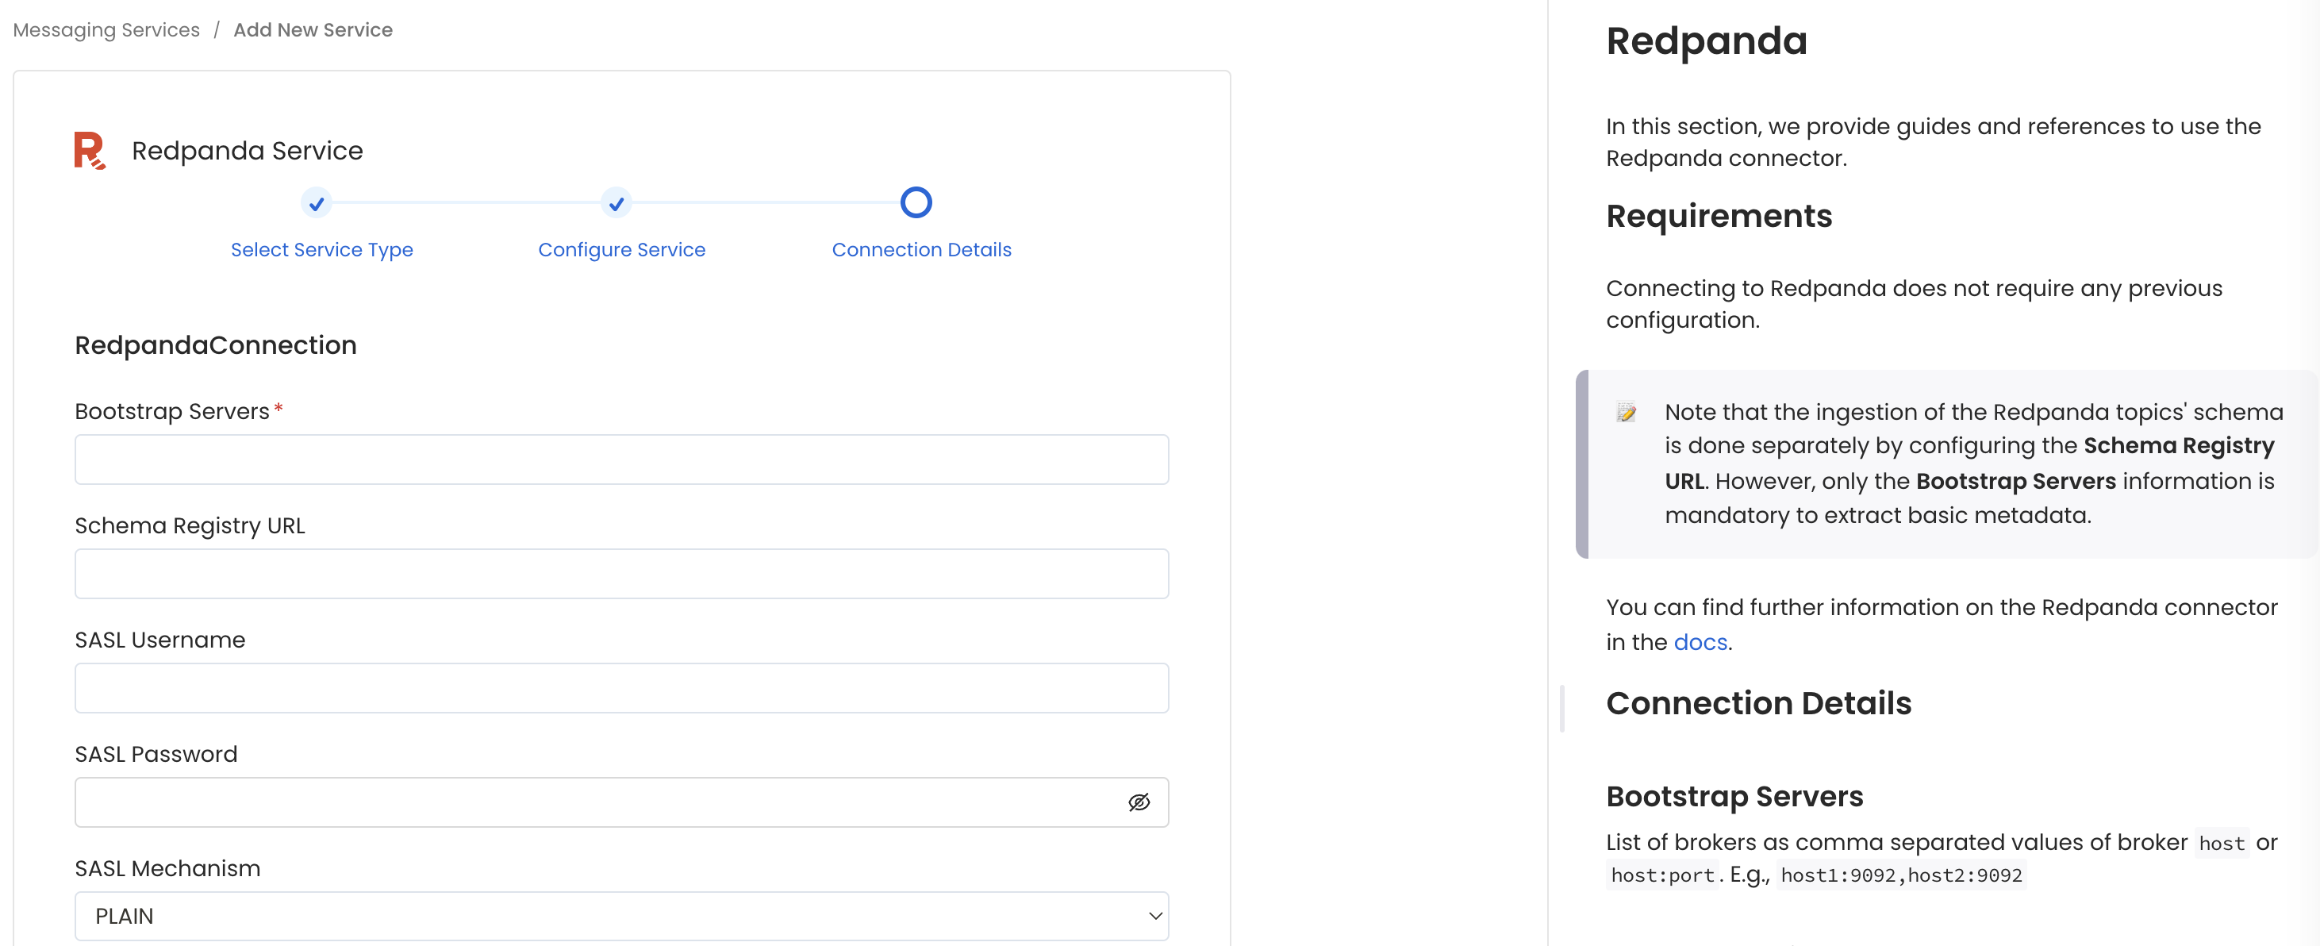Expand the PLAIN mechanism selector chevron

pyautogui.click(x=1154, y=915)
